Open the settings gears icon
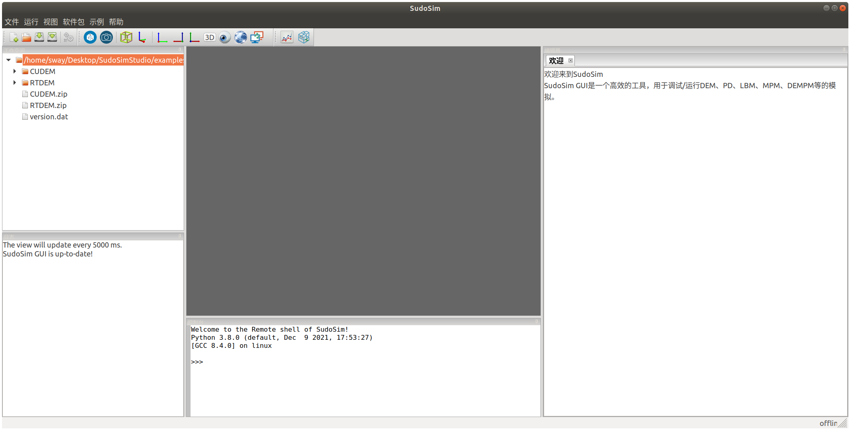 coord(68,37)
